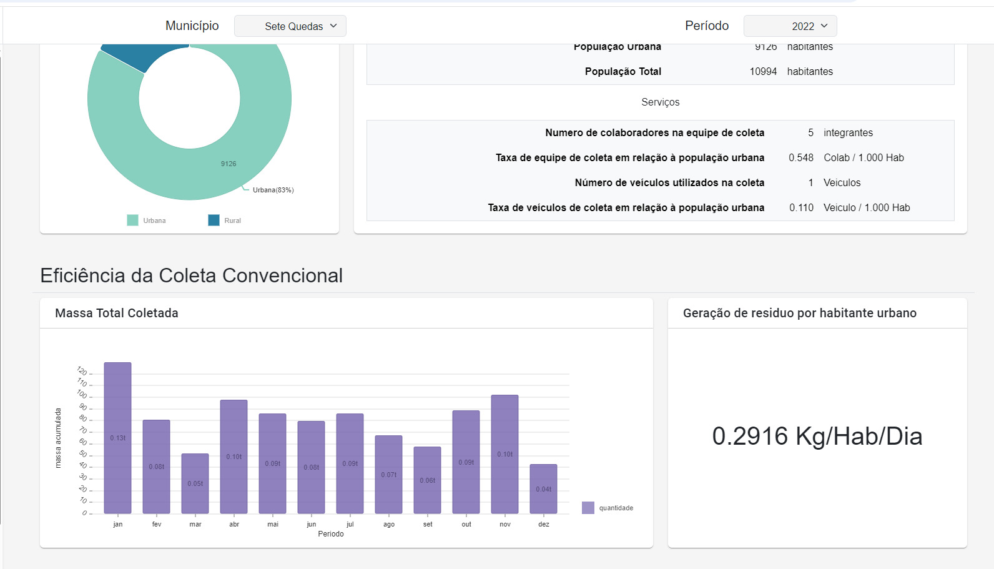Click the nov bar in the chart
This screenshot has height=569, width=994.
click(x=504, y=453)
